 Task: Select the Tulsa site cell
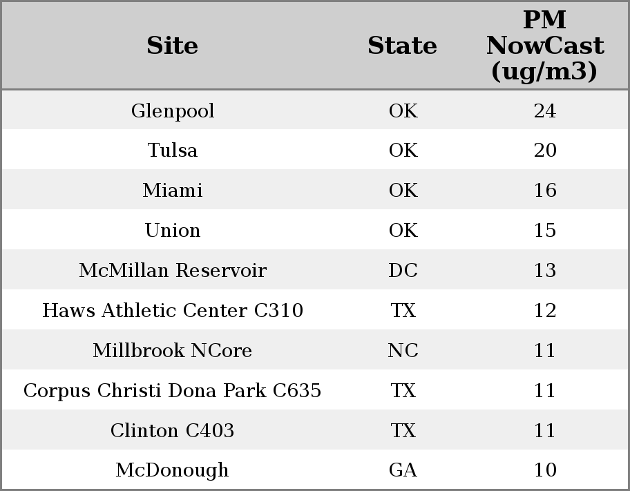pyautogui.click(x=173, y=151)
